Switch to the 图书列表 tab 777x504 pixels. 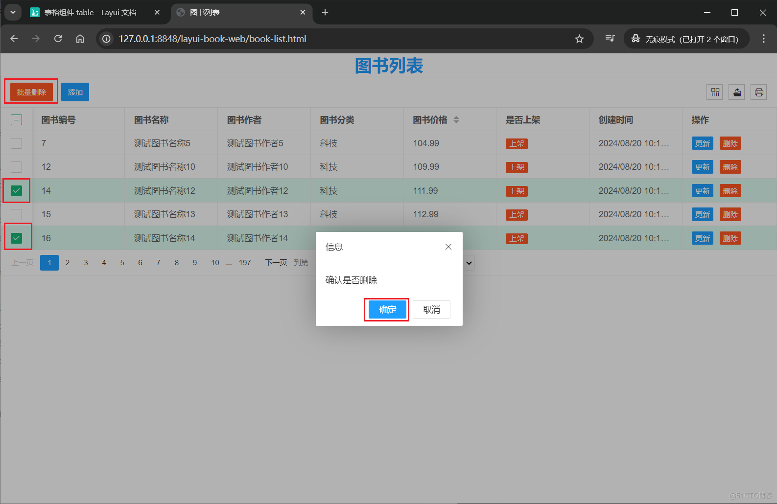pyautogui.click(x=242, y=12)
